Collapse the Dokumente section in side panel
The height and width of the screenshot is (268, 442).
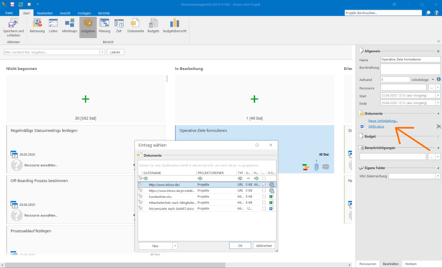coord(438,113)
